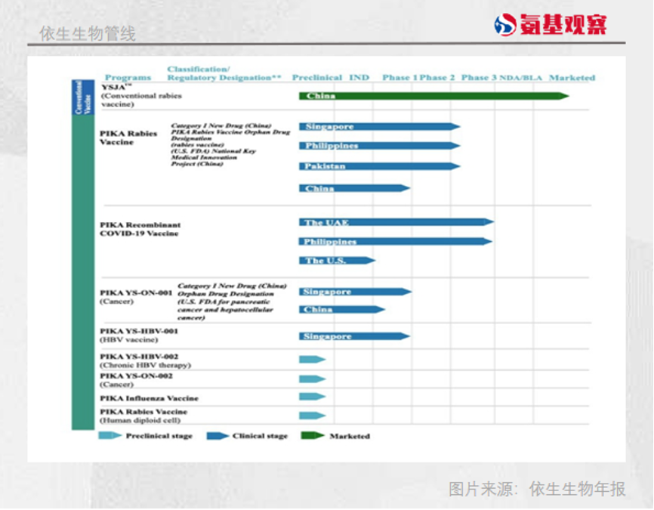This screenshot has height=510, width=654.
Task: Click the 氨基观察 logo icon
Action: [505, 25]
